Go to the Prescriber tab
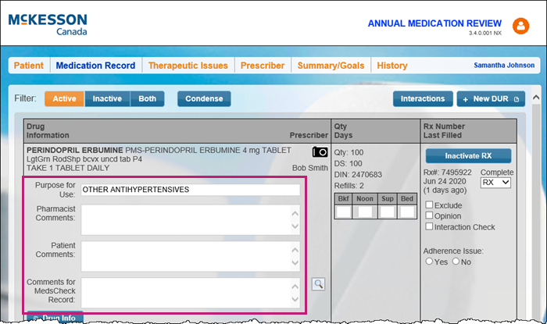Screen dimensions: 547x324 [263, 66]
